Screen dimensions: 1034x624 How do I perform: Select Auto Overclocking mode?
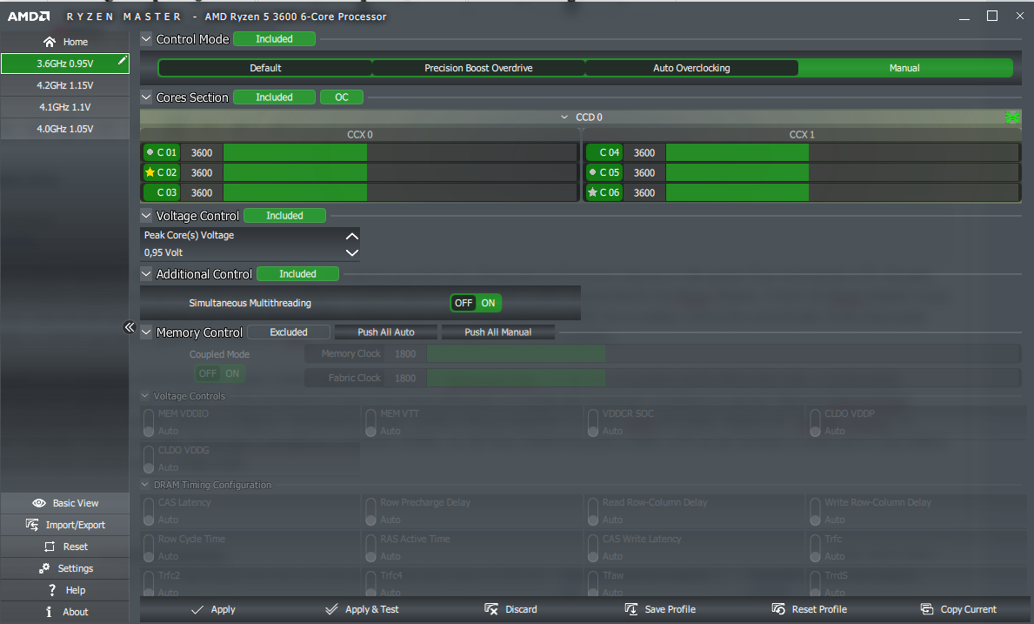pyautogui.click(x=691, y=68)
